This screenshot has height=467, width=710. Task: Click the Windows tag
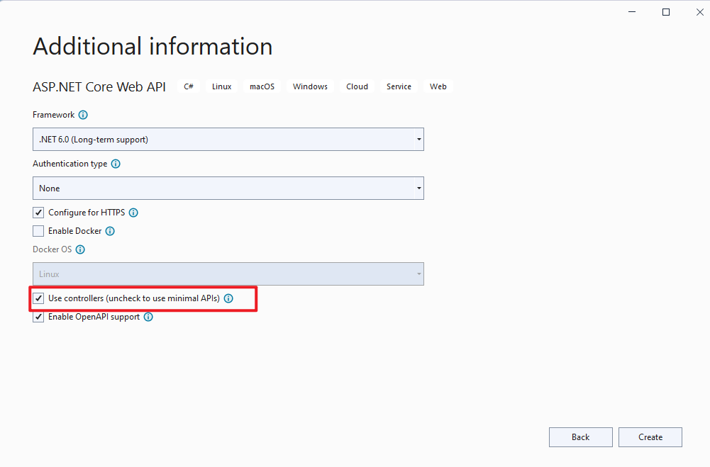pos(310,86)
